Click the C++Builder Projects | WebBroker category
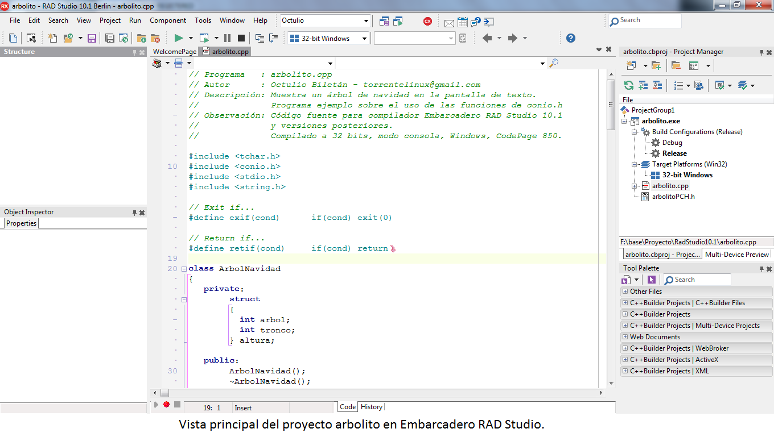The width and height of the screenshot is (774, 441). point(696,348)
